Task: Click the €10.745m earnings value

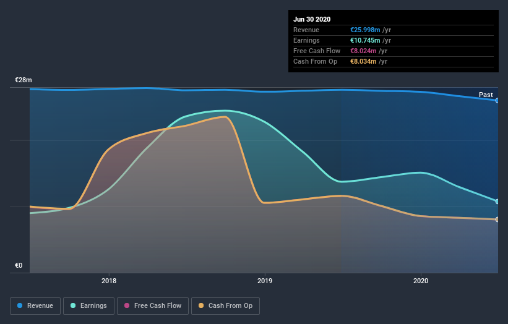Action: click(x=365, y=40)
